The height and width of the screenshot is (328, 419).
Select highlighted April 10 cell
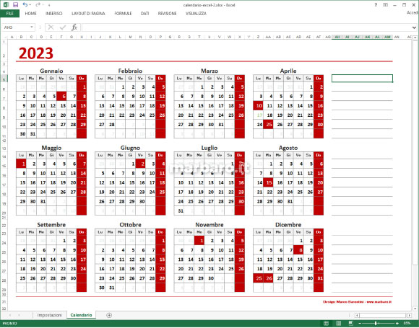pos(258,105)
